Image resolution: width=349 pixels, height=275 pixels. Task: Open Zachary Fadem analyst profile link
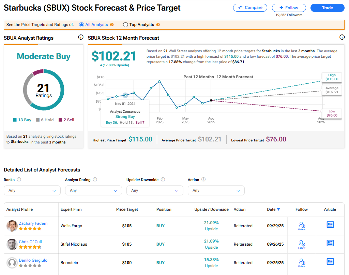33,223
